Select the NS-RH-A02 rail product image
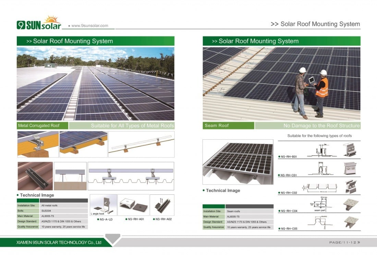 click(162, 205)
